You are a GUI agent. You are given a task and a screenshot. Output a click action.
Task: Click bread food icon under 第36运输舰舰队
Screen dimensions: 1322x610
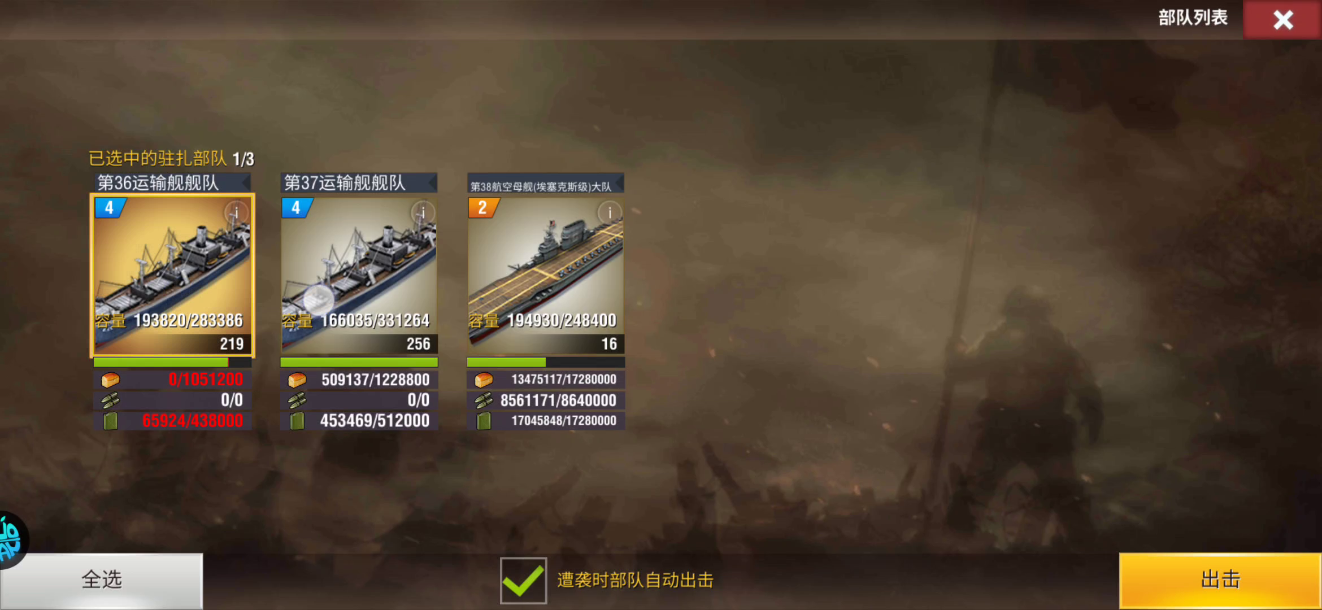tap(110, 380)
